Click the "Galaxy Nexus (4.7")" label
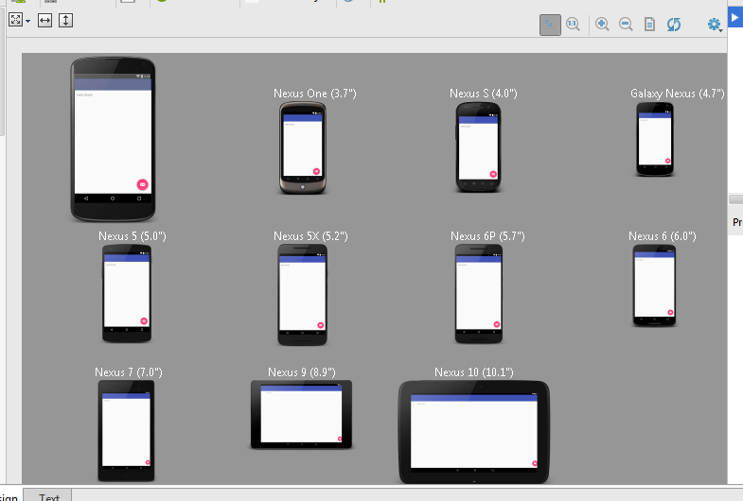The image size is (743, 501). (x=677, y=94)
